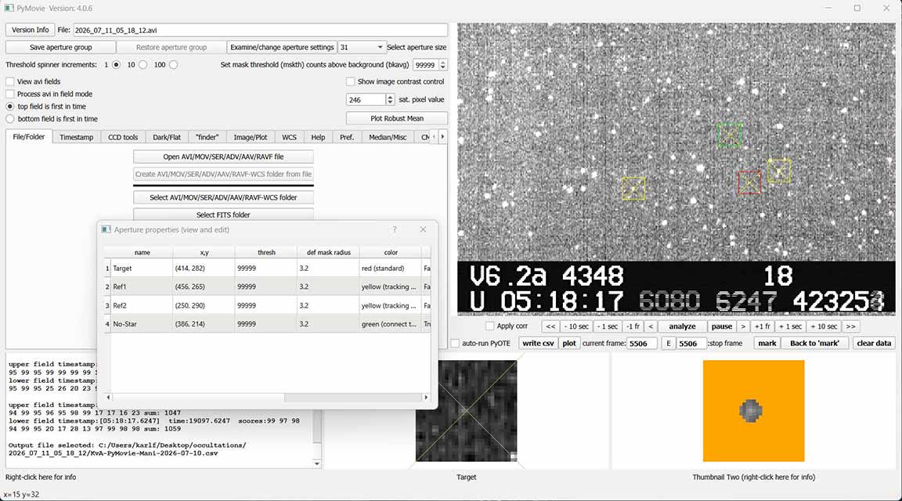Pause the video playback

point(721,326)
